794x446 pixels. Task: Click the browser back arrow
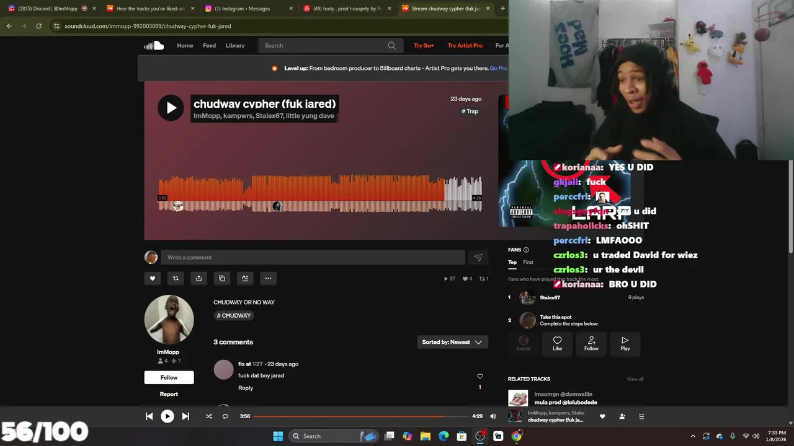(x=9, y=26)
